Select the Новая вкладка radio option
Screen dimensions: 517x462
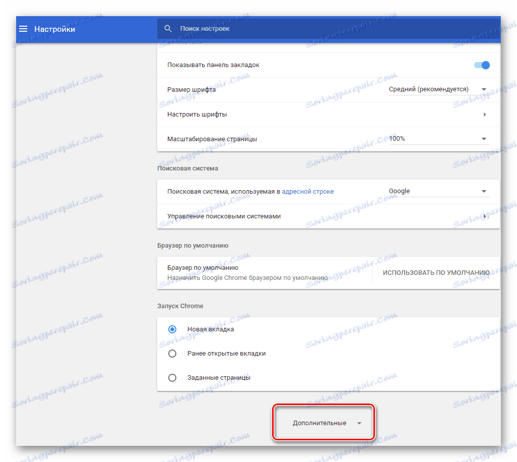click(172, 329)
